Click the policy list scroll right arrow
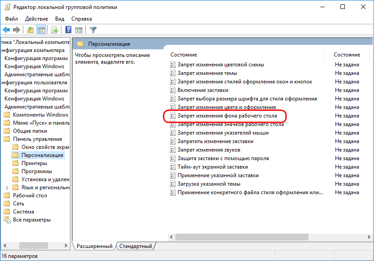Viewport: 374px width, 261px height. [369, 237]
